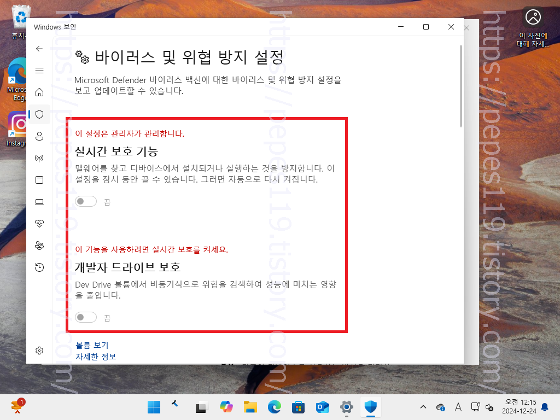Open the Home section in sidebar

click(39, 92)
